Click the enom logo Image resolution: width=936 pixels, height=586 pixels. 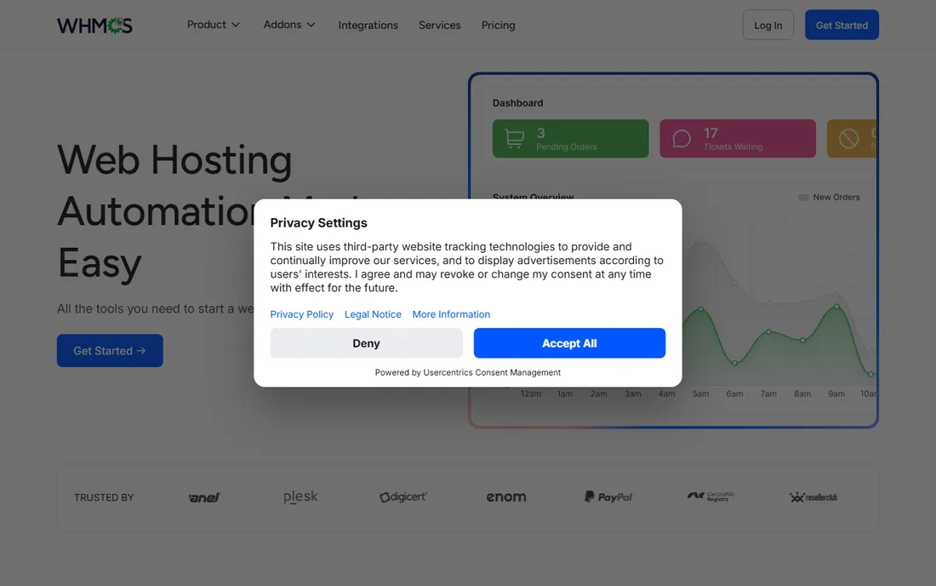505,497
